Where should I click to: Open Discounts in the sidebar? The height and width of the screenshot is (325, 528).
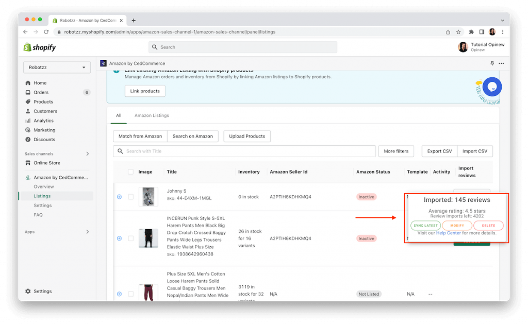tap(44, 139)
